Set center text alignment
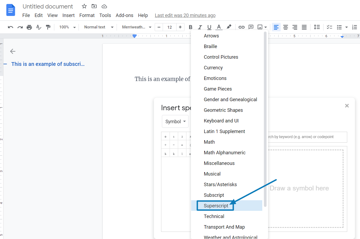The width and height of the screenshot is (360, 239). point(285,27)
